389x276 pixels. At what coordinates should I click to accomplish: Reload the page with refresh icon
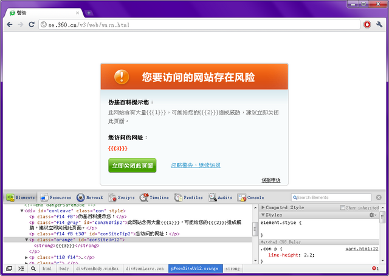(32, 24)
